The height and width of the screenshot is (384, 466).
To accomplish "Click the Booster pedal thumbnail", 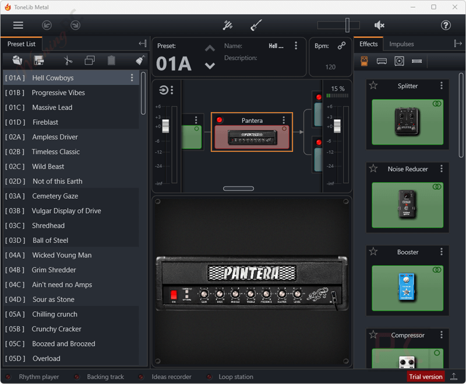I will coord(407,288).
